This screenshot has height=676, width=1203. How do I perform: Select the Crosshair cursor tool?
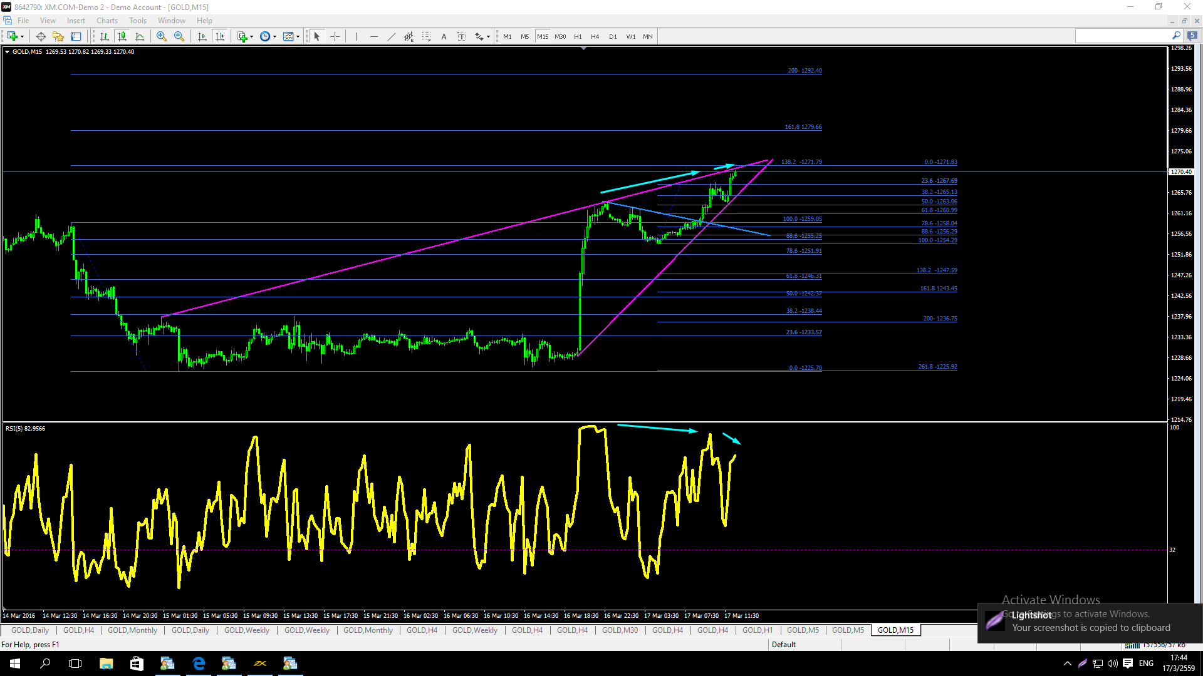335,36
